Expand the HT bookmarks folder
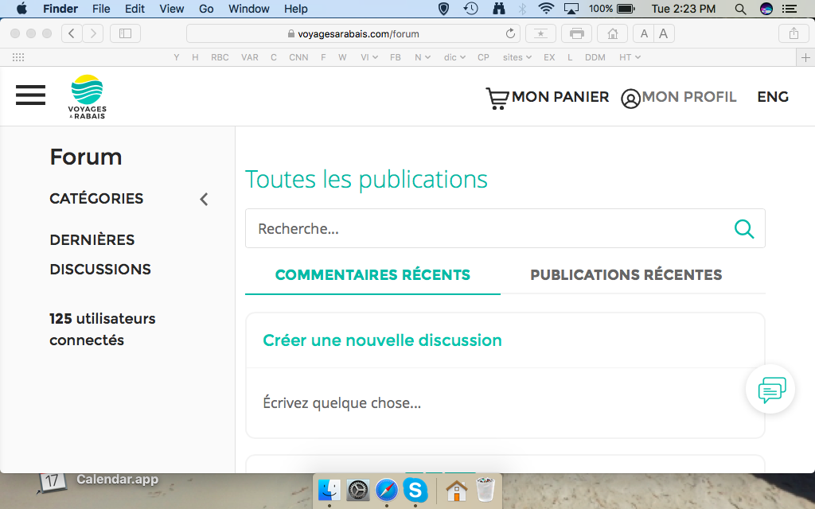Image resolution: width=815 pixels, height=509 pixels. [x=630, y=57]
